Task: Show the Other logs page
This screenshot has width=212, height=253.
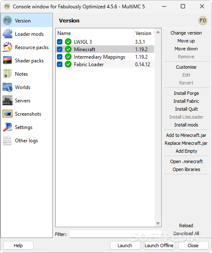Action: 26,141
